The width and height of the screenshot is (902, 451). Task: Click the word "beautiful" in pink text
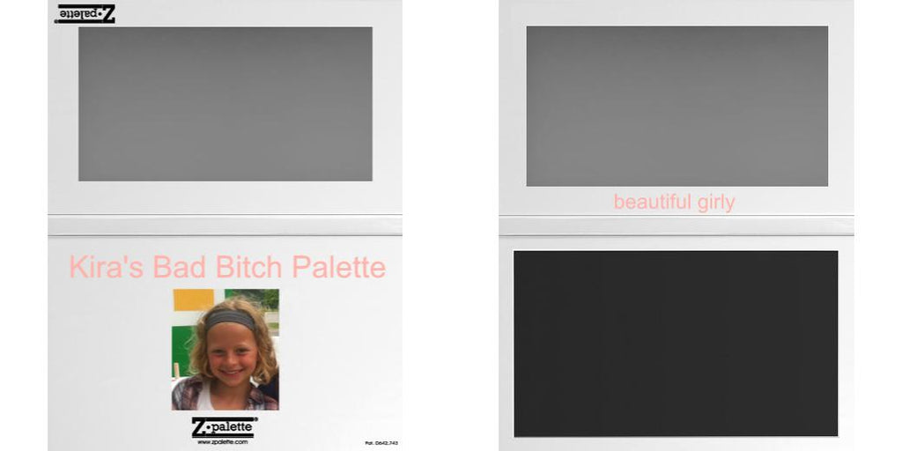tap(653, 203)
